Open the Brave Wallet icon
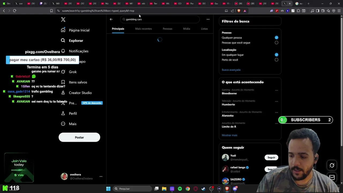The height and width of the screenshot is (193, 343). pyautogui.click(x=323, y=11)
